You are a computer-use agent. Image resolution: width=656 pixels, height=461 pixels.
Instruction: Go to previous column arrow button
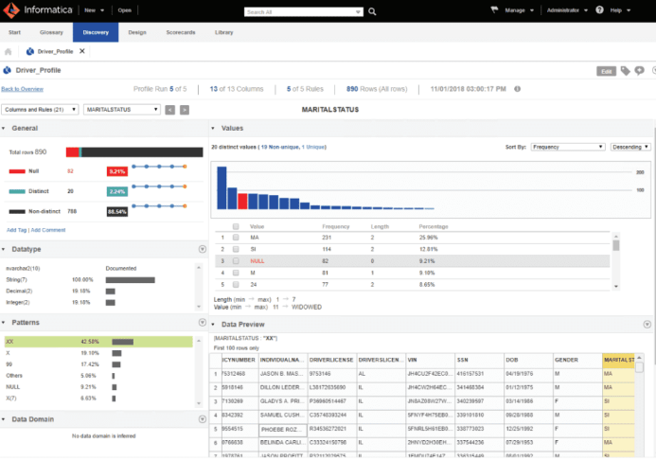pos(169,110)
